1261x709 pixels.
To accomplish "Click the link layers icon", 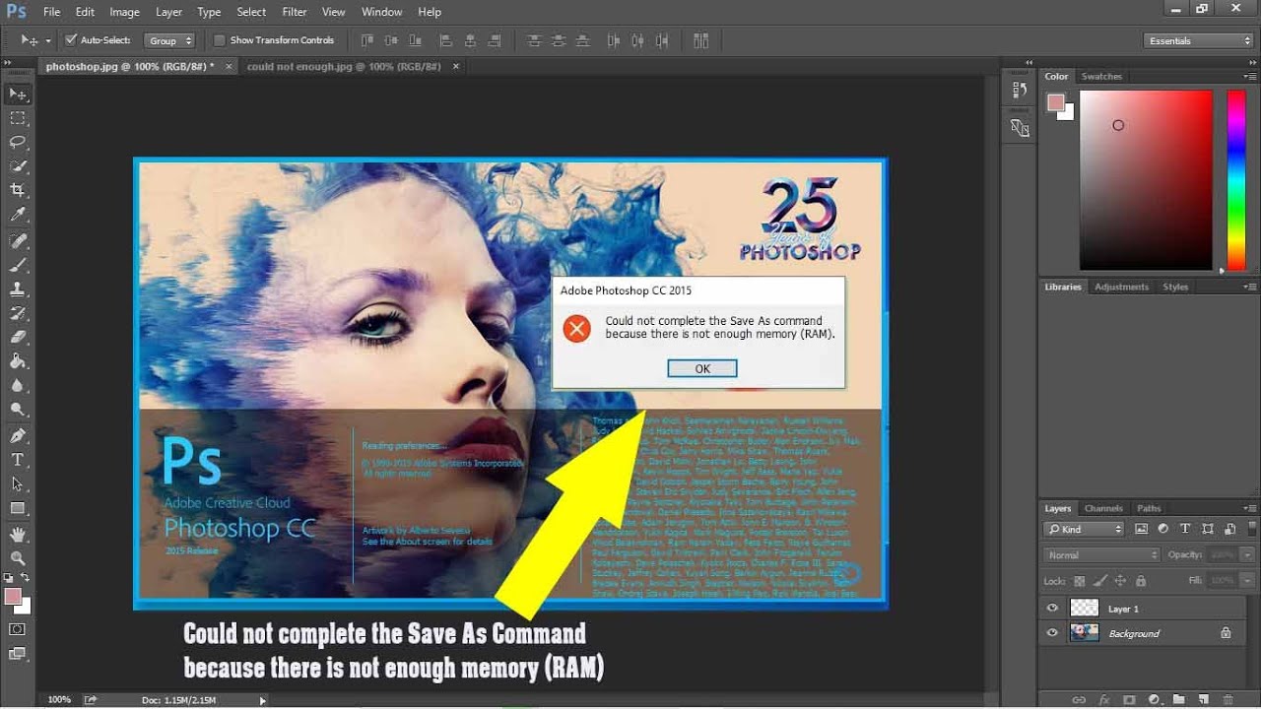I will 1079,699.
